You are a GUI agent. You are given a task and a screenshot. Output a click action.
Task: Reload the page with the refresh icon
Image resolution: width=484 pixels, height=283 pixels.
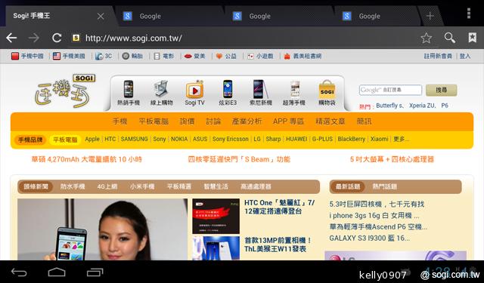[57, 38]
